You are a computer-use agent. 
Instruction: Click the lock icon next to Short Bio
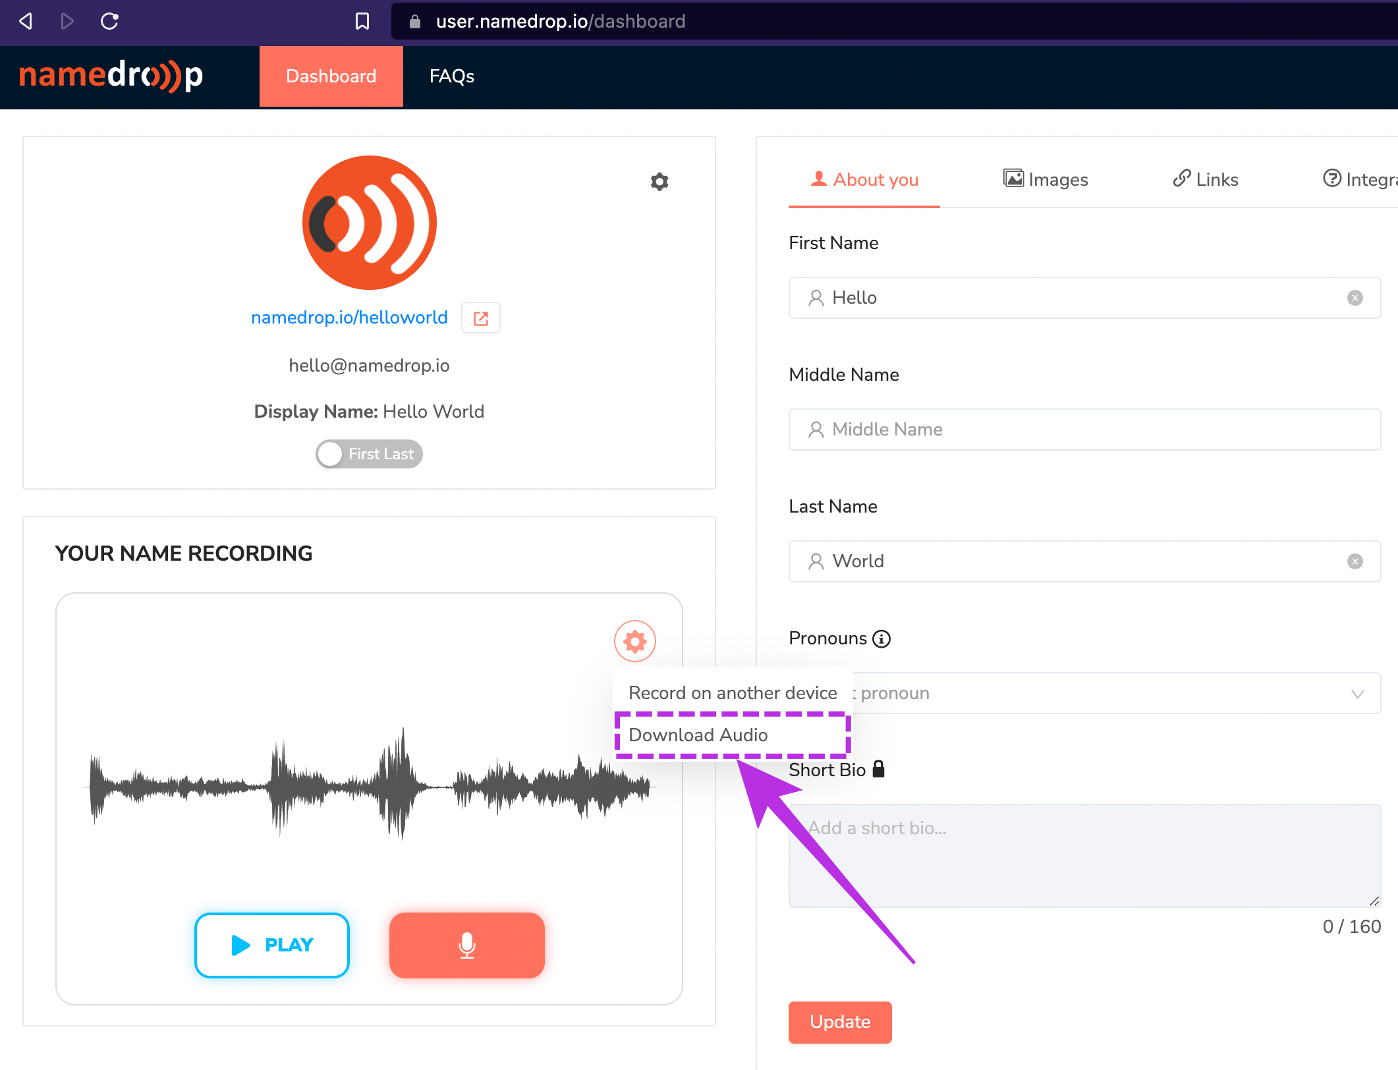click(x=878, y=768)
